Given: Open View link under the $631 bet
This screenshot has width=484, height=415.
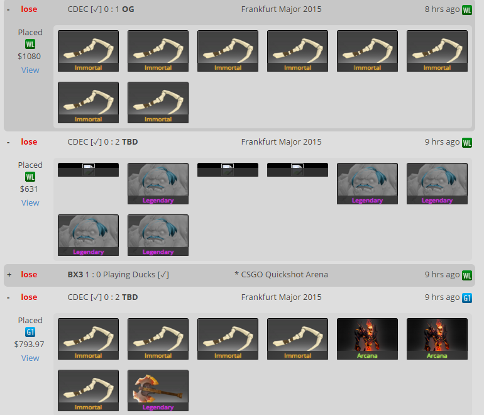Looking at the screenshot, I should (30, 203).
